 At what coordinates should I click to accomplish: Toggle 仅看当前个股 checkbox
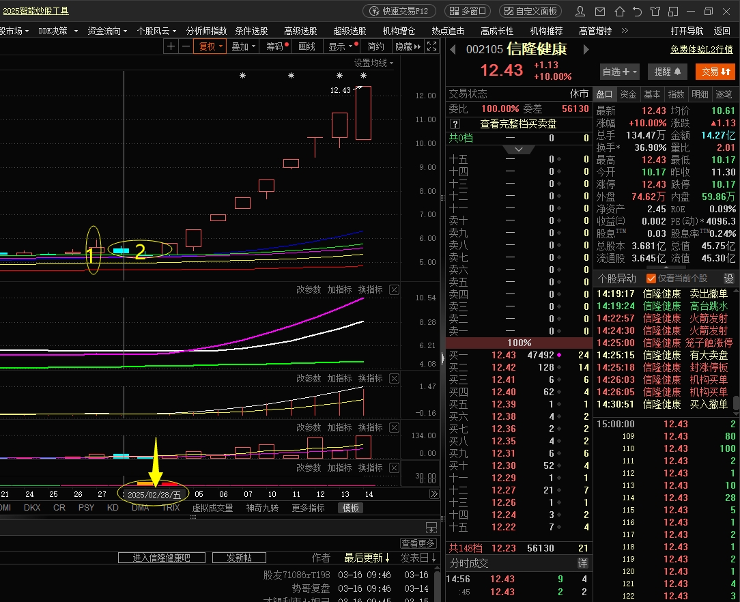point(651,278)
